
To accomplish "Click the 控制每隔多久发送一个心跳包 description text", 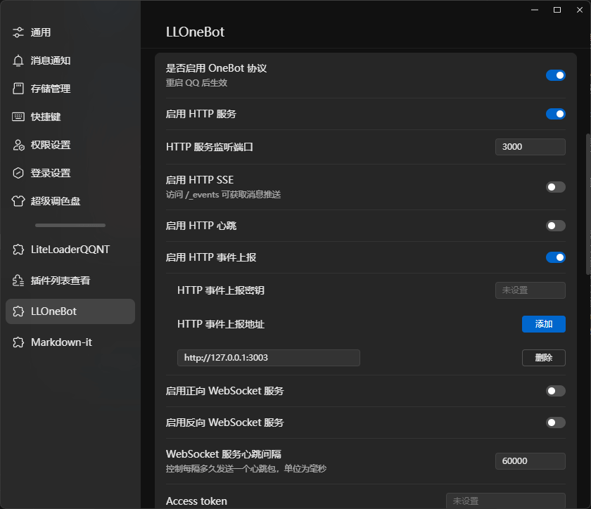I will click(x=246, y=469).
